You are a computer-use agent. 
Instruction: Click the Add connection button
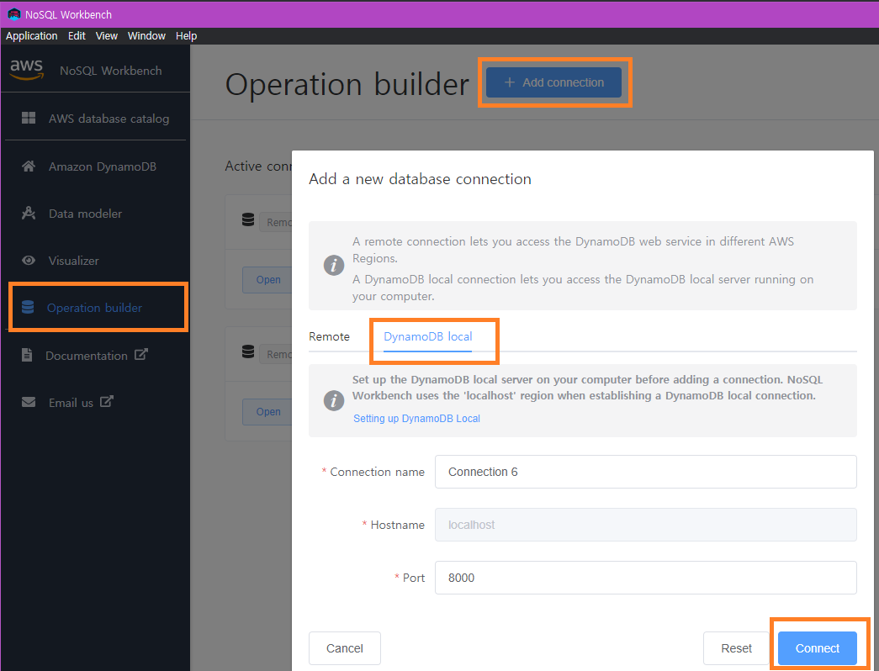point(553,82)
